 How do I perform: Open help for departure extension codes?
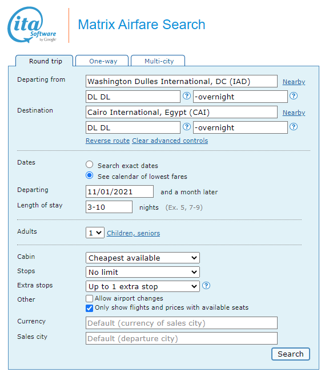[x=294, y=96]
